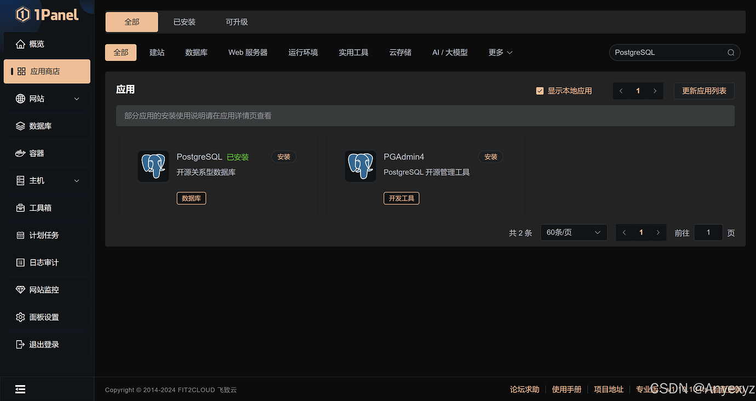Collapse the sidebar with the bottom menu icon
756x401 pixels.
pos(20,389)
